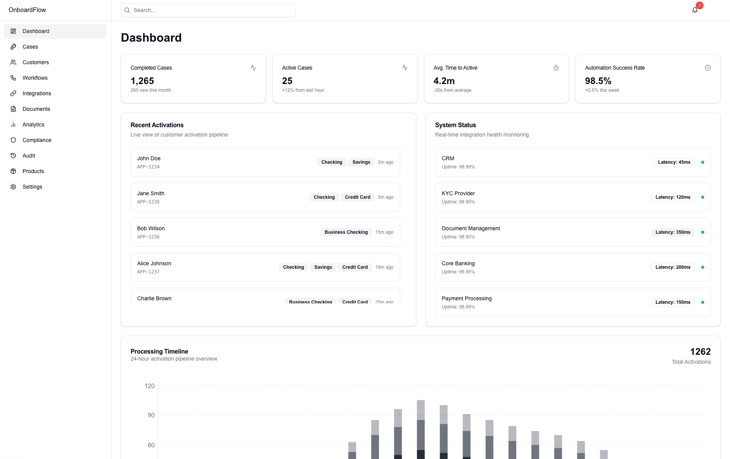Click the Analytics bar chart icon
Image resolution: width=730 pixels, height=459 pixels.
(13, 124)
